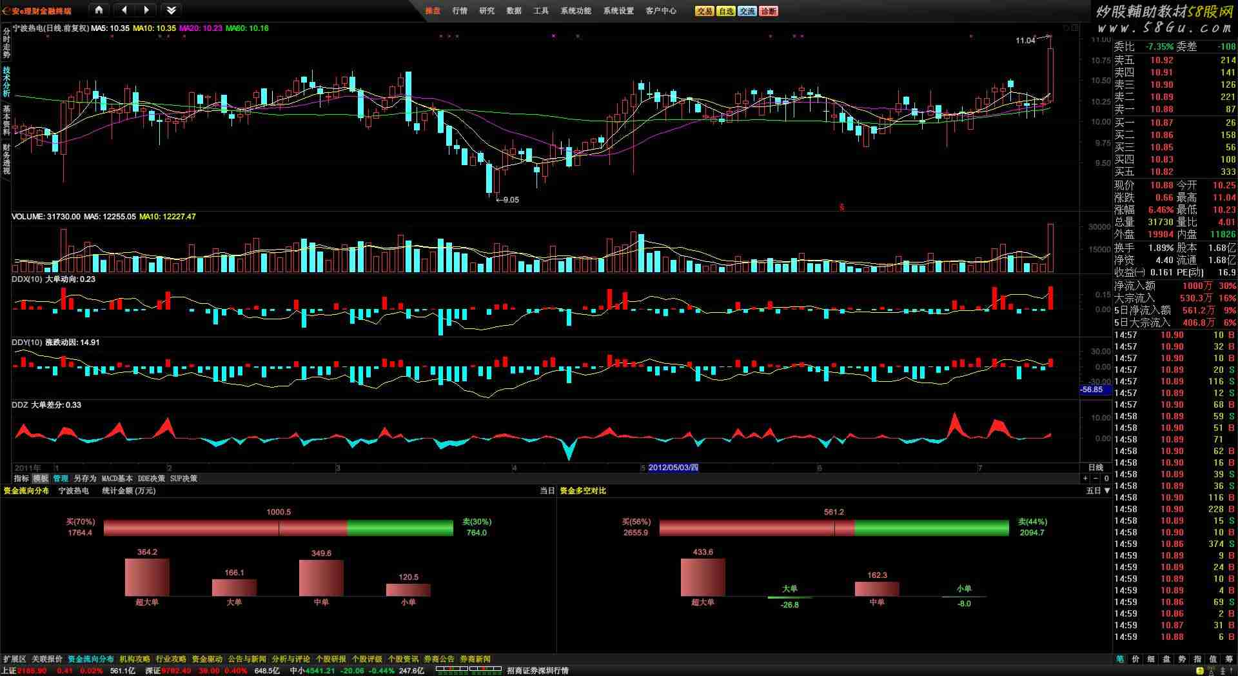The width and height of the screenshot is (1238, 676).
Task: Expand the 五日 period dropdown
Action: coord(1098,491)
